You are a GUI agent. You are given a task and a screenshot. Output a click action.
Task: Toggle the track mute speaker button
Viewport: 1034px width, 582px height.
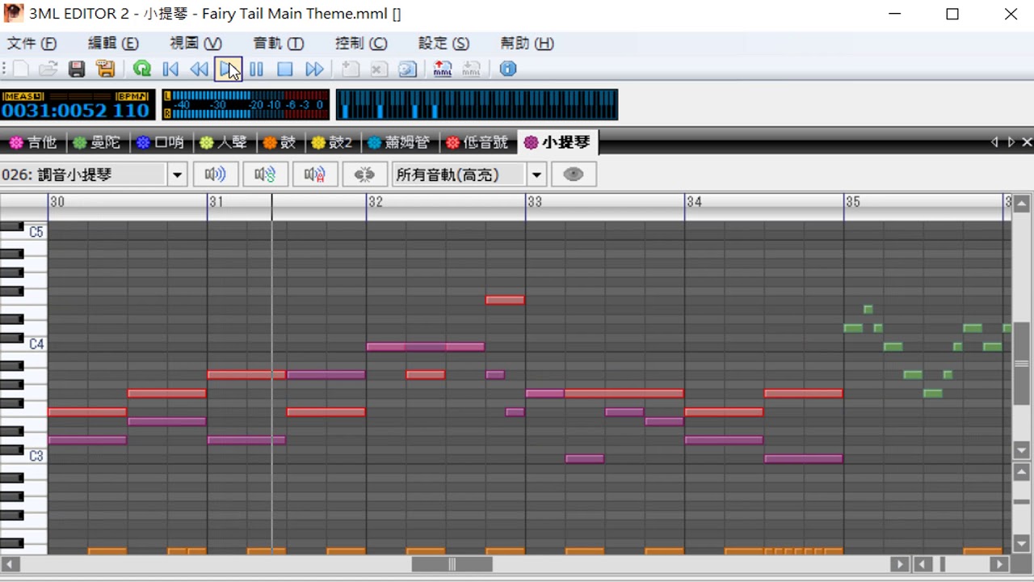216,175
